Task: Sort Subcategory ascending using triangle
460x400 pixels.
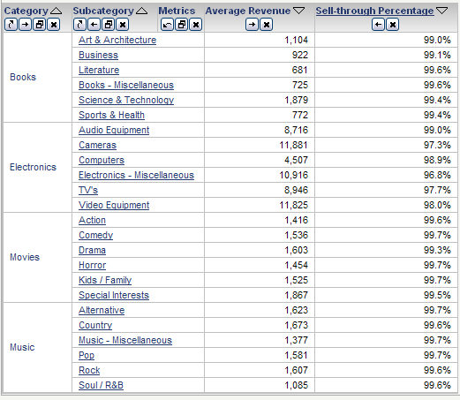Action: 141,11
